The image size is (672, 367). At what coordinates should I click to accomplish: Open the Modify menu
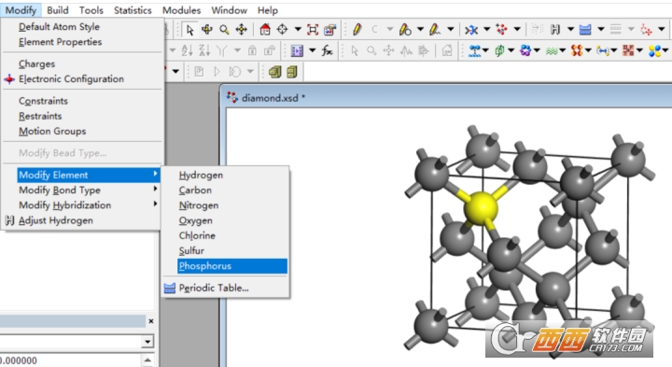(21, 10)
